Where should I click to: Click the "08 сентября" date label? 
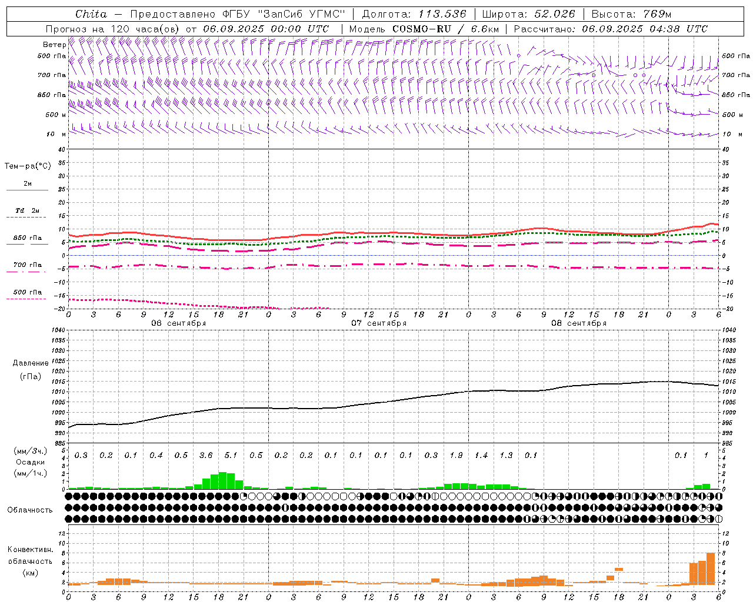pos(579,323)
